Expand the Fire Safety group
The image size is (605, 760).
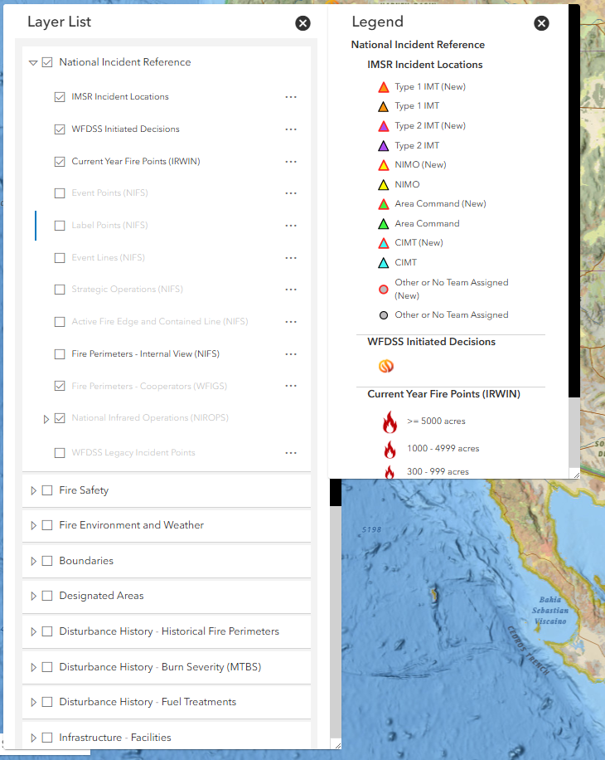pyautogui.click(x=33, y=490)
